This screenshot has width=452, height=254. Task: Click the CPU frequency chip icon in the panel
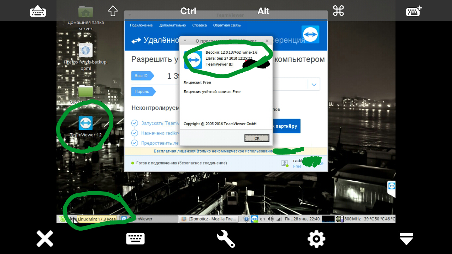pyautogui.click(x=340, y=219)
